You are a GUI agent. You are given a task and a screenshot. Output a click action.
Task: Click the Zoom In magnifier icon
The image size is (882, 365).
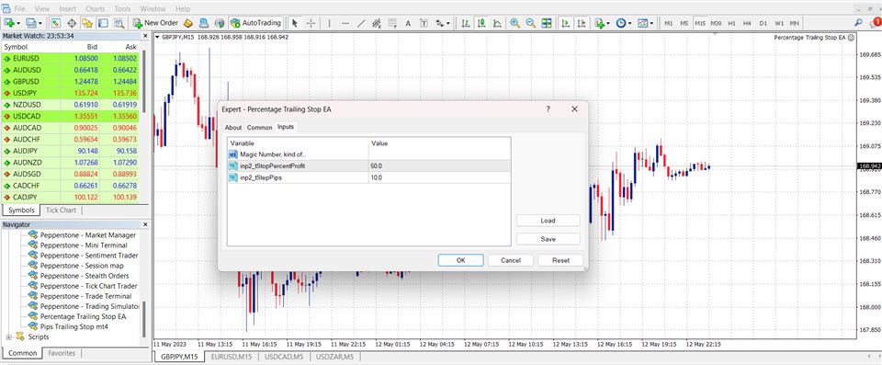(x=514, y=23)
